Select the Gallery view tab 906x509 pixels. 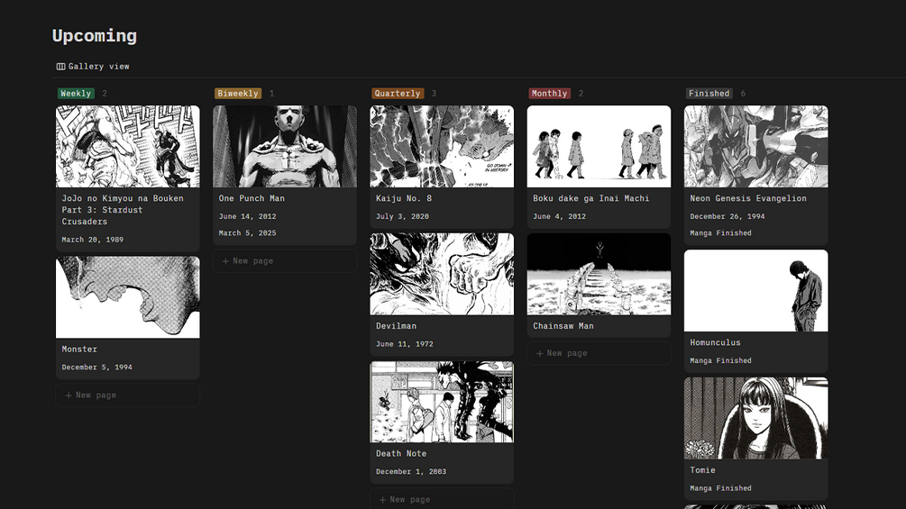click(93, 67)
